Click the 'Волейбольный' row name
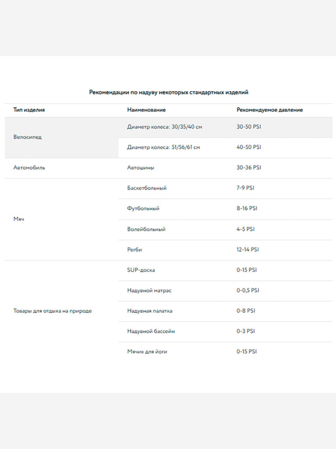336x449 pixels. click(x=146, y=229)
